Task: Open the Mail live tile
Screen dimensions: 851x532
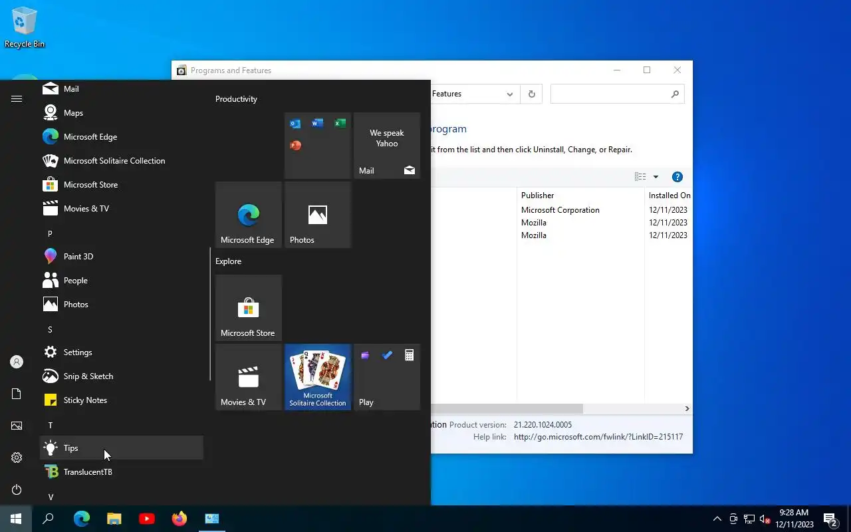Action: pos(387,146)
